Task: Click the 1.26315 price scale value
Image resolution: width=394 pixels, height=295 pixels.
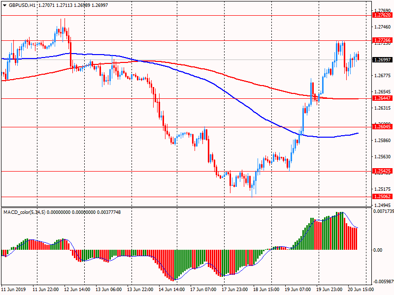Action: [383, 108]
